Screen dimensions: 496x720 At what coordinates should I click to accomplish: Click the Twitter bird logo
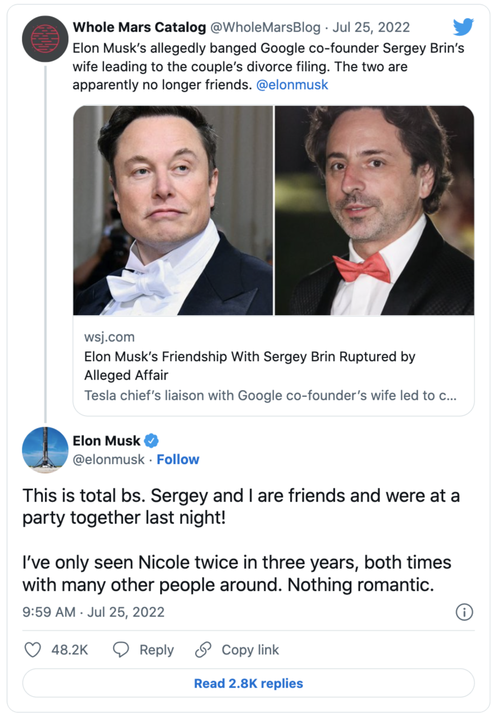click(x=464, y=27)
